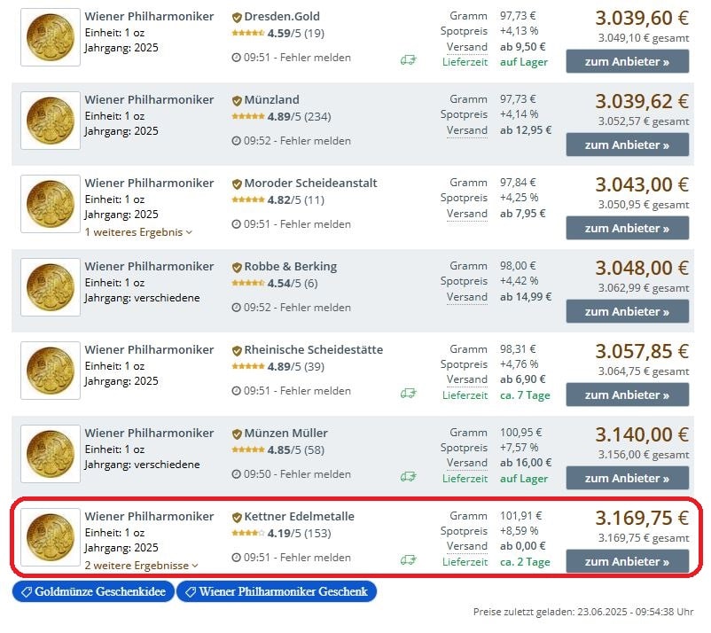Viewport: 711px width, 633px height.
Task: Click the "Lieferzeit" link in the Kettner Edelmetalle row
Action: [x=465, y=562]
